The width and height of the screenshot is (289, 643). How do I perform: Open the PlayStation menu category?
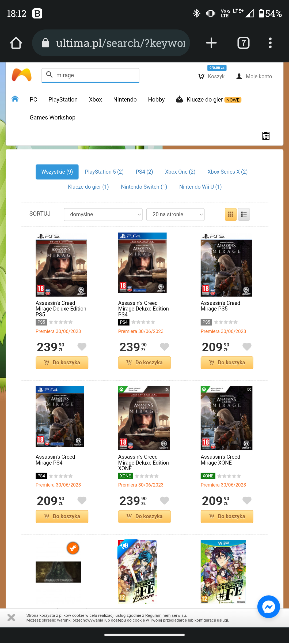(x=63, y=100)
